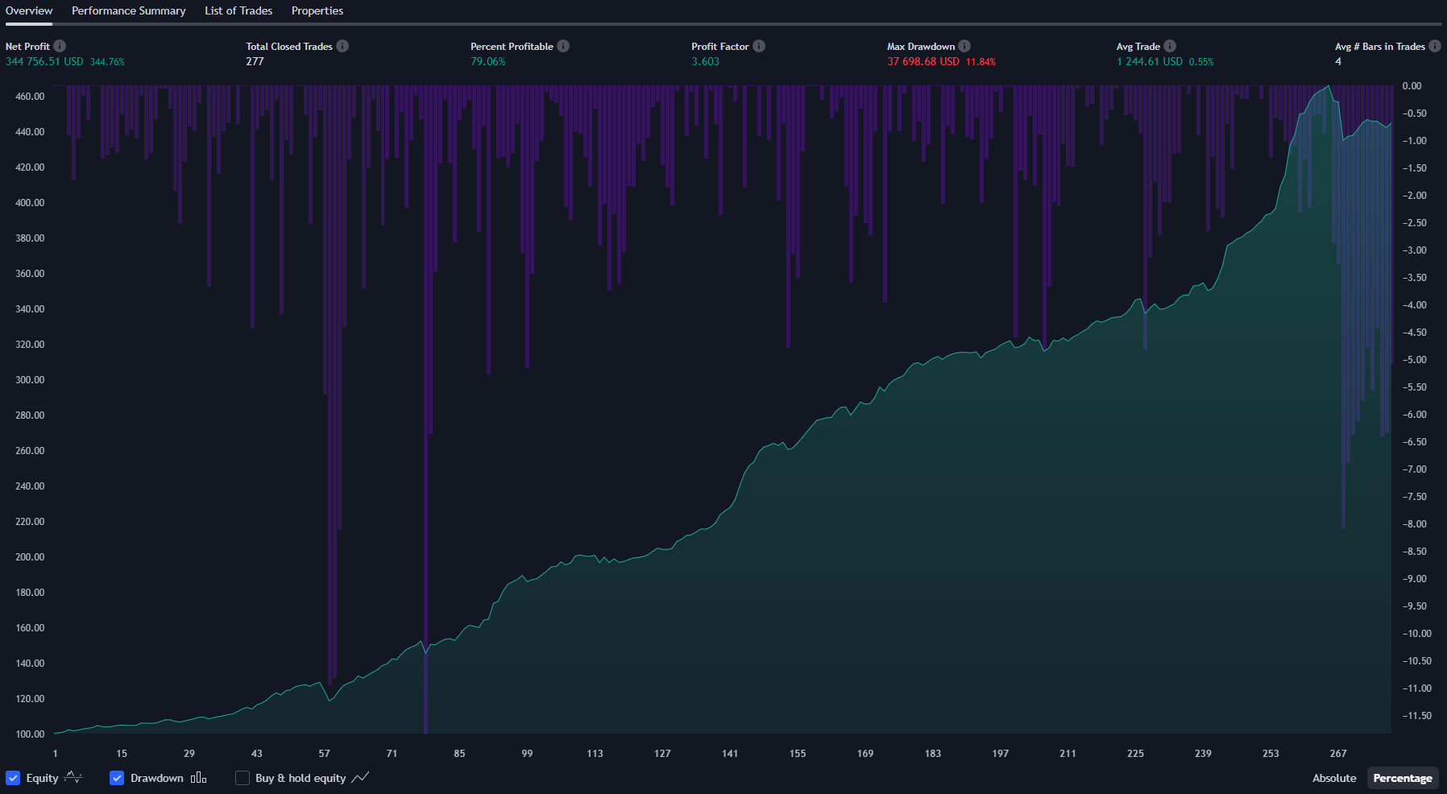Click the 0.00 drawdown axis label
This screenshot has width=1447, height=794.
pos(1412,86)
